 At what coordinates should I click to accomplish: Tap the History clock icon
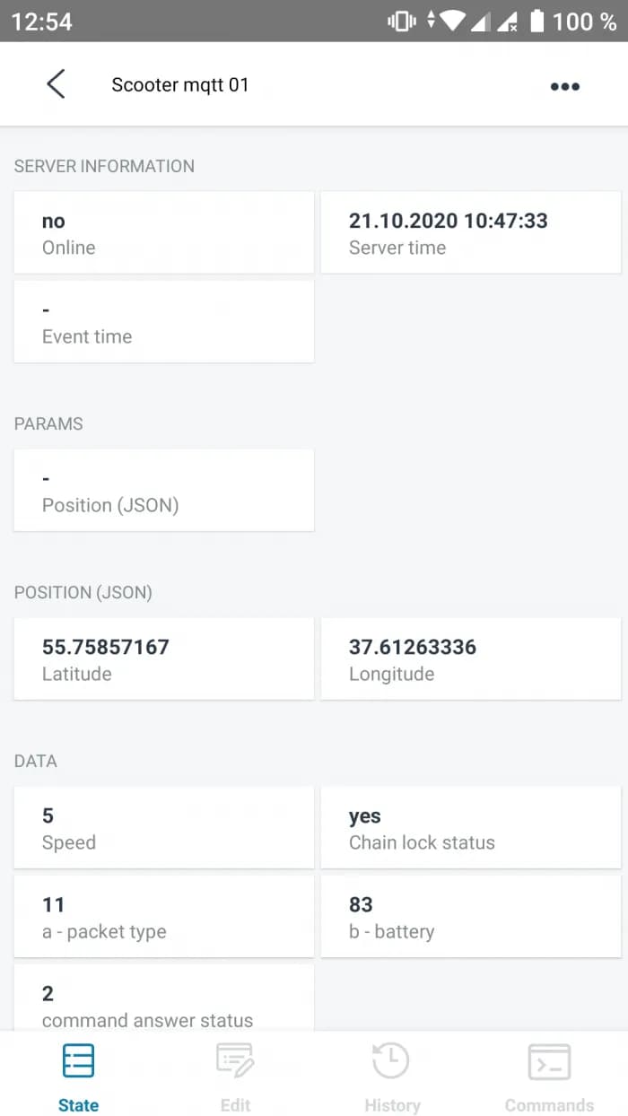391,1062
